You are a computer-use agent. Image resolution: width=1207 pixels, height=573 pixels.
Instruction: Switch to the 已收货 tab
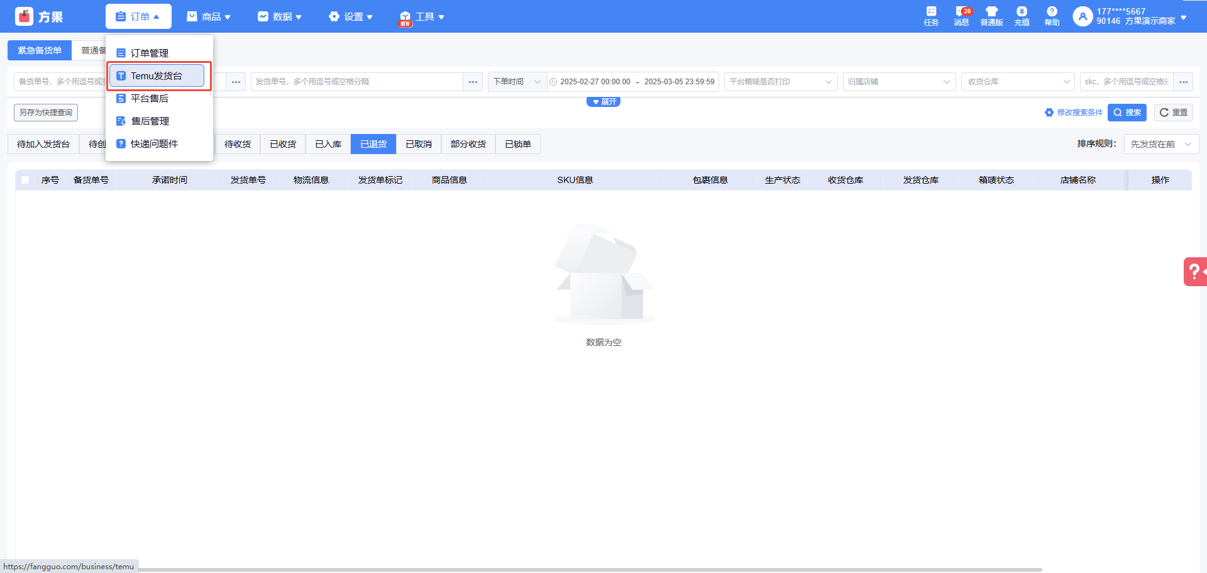(283, 144)
